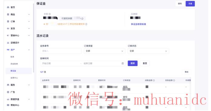Open 店铺设计 in the sidebar
The image size is (211, 111).
[x=15, y=43]
